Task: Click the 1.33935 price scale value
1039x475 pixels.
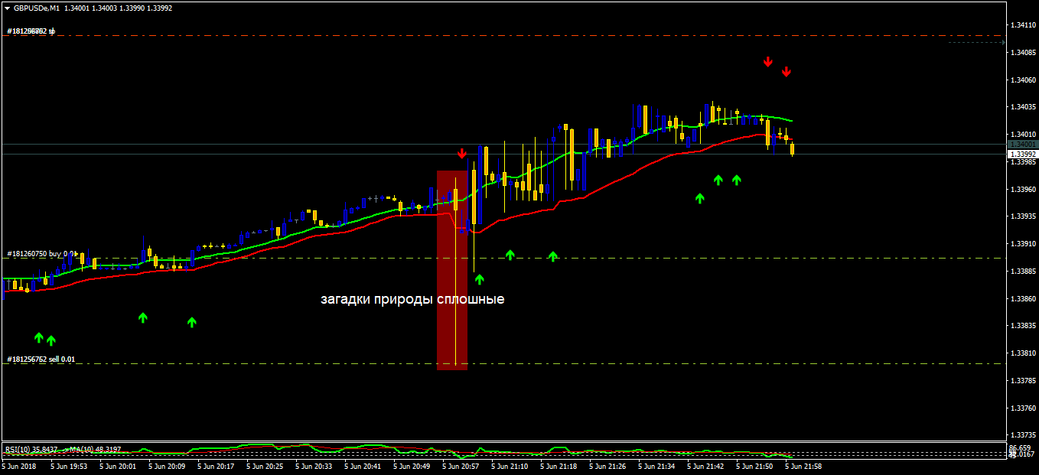Action: point(1023,216)
